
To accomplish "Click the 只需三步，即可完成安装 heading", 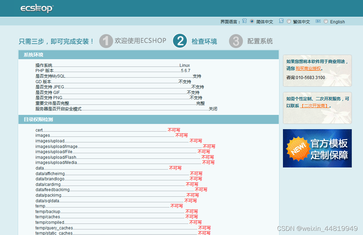I will [x=56, y=41].
